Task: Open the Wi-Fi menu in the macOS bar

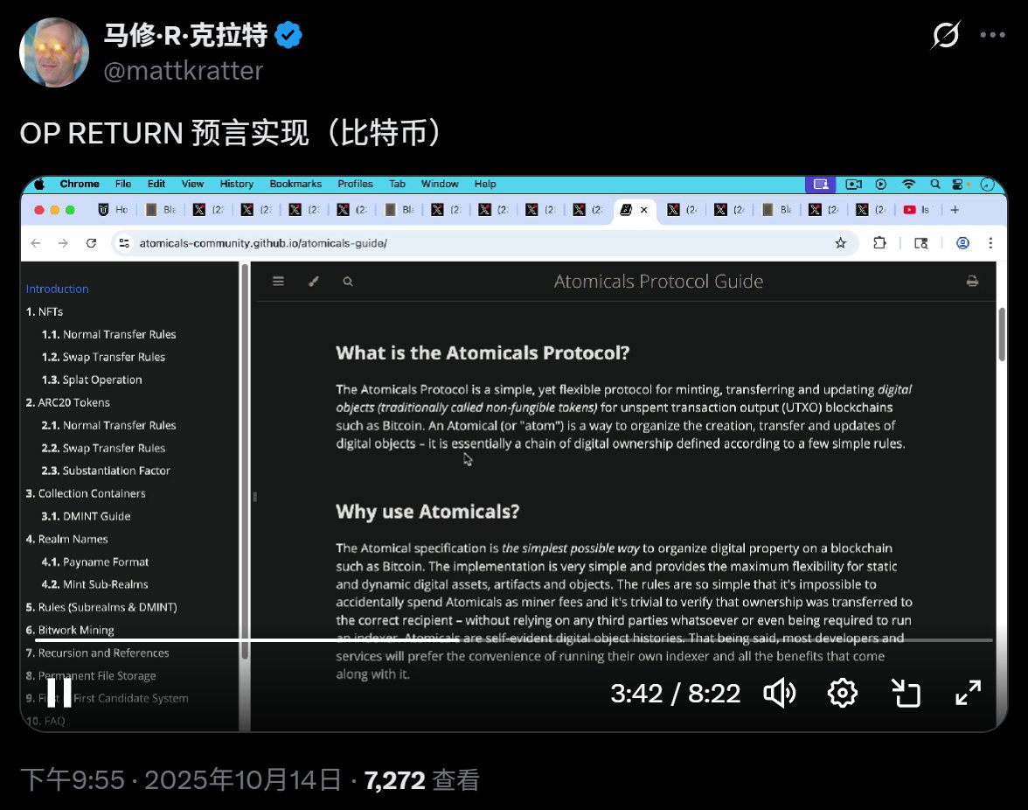Action: point(908,184)
